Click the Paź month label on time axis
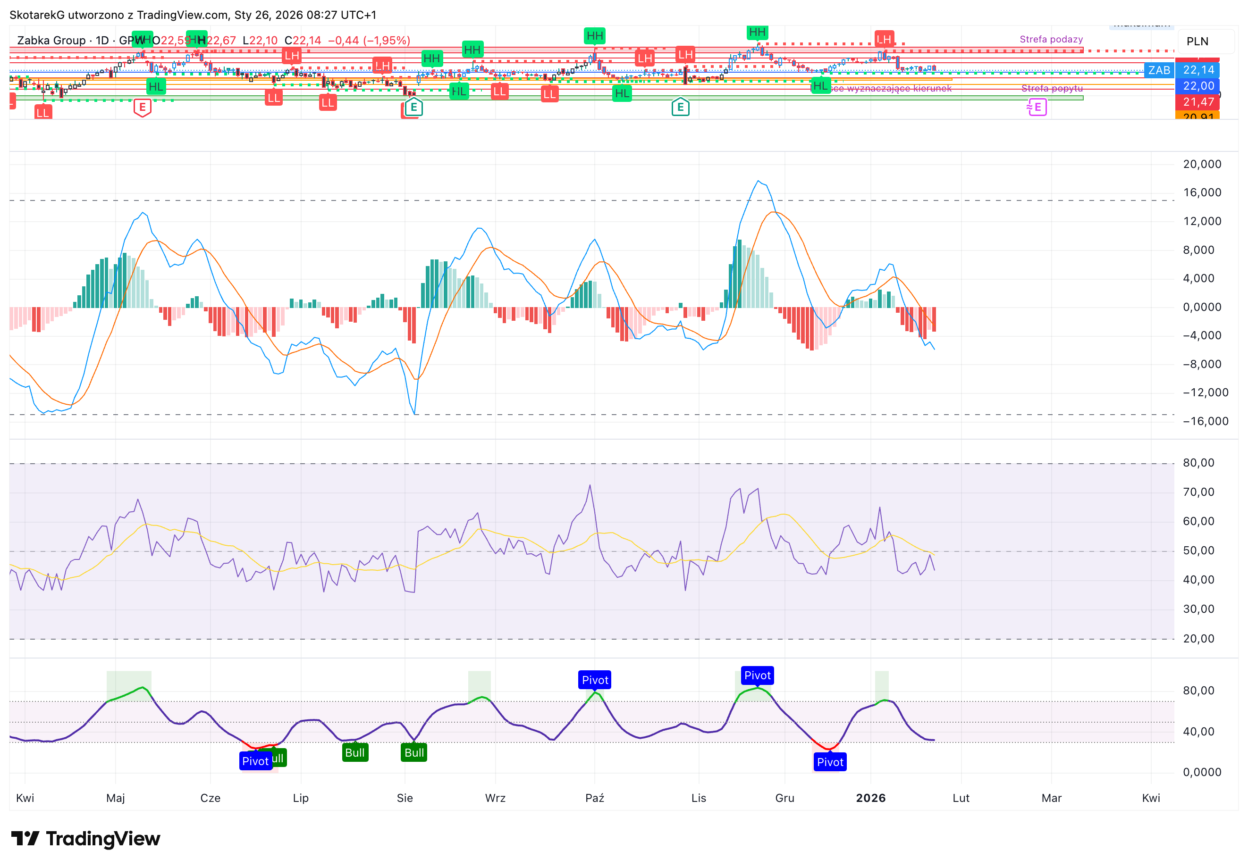1248x867 pixels. 595,798
